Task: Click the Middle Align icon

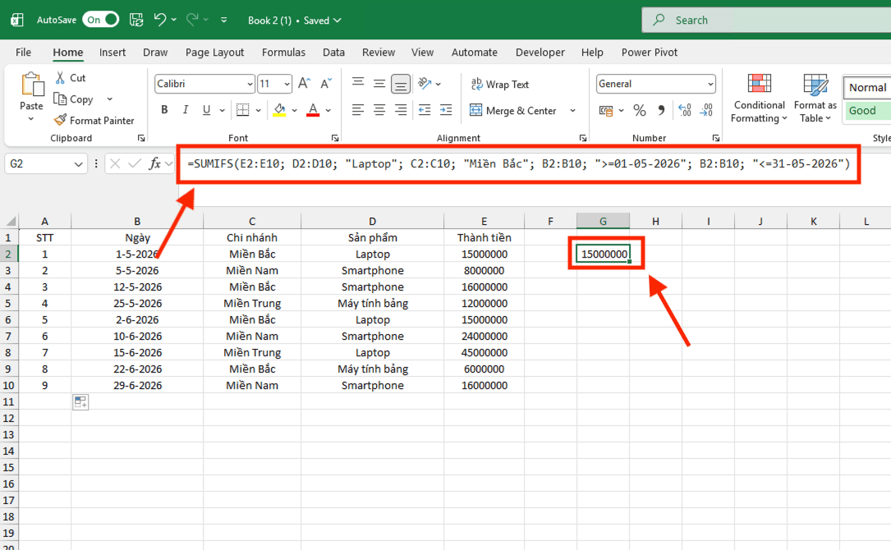Action: point(379,84)
